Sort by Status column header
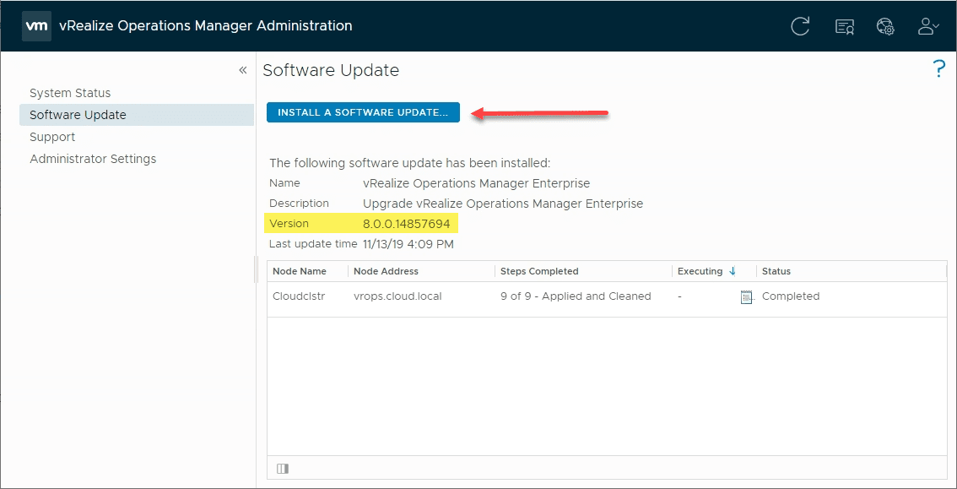The width and height of the screenshot is (957, 489). click(776, 271)
